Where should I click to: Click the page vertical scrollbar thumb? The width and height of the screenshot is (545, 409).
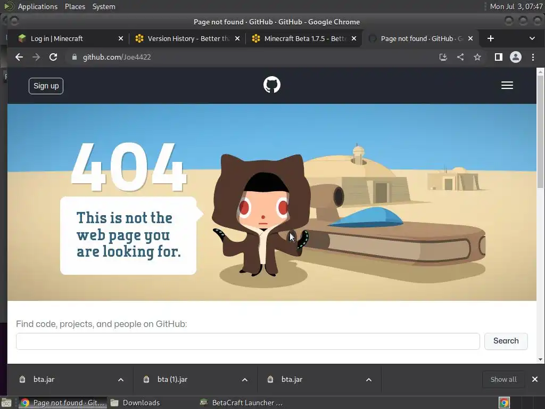[540, 132]
